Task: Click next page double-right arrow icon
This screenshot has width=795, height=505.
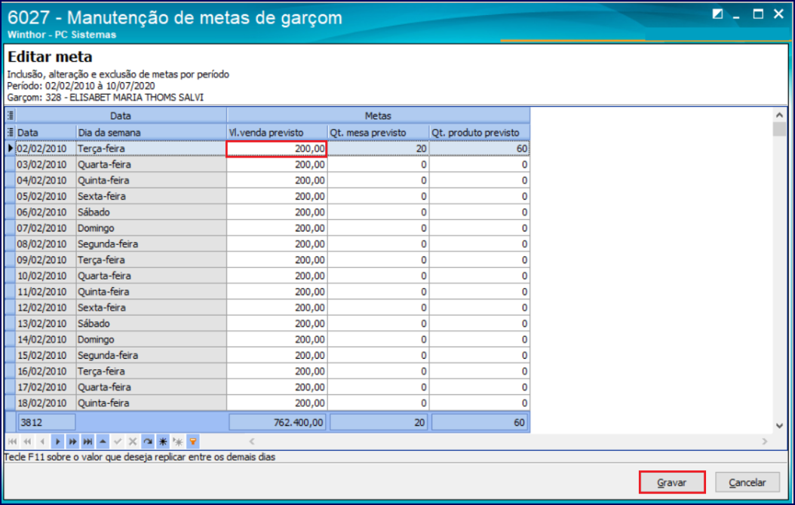Action: coord(72,442)
